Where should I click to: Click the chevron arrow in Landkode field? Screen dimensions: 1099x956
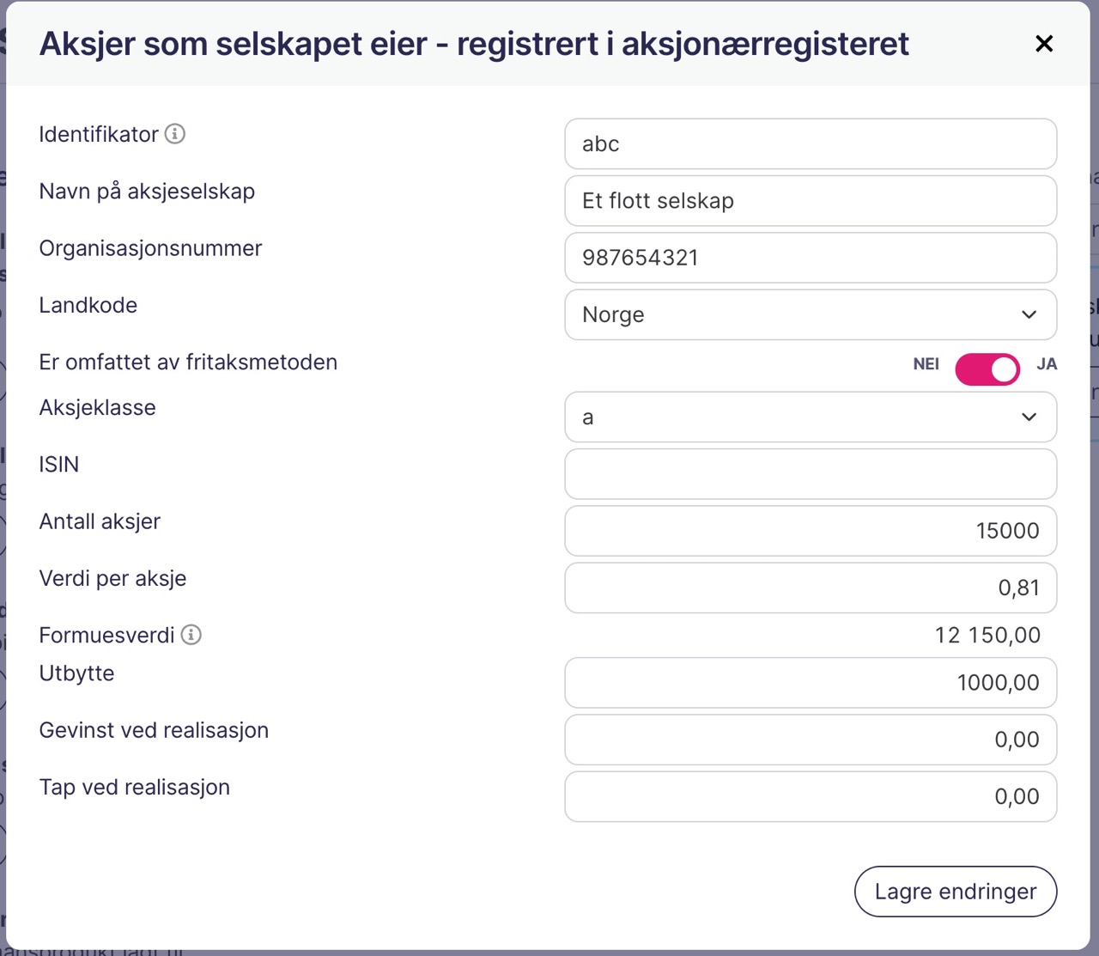pyautogui.click(x=1029, y=314)
